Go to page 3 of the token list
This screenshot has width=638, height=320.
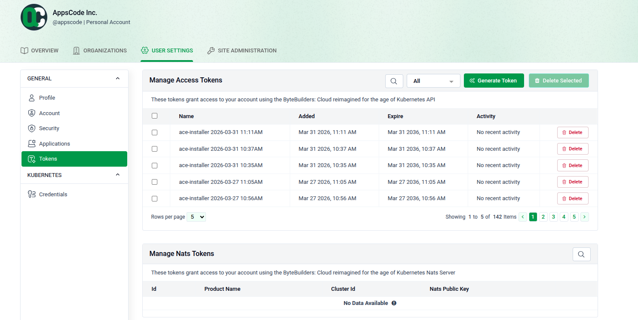[x=553, y=216]
